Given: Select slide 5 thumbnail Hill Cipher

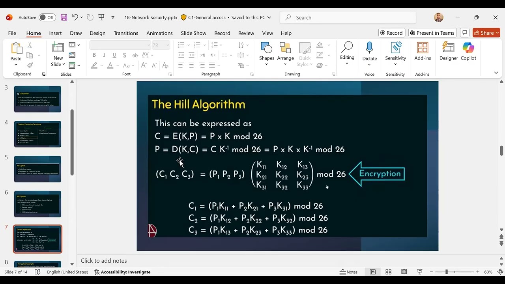Looking at the screenshot, I should (37, 169).
